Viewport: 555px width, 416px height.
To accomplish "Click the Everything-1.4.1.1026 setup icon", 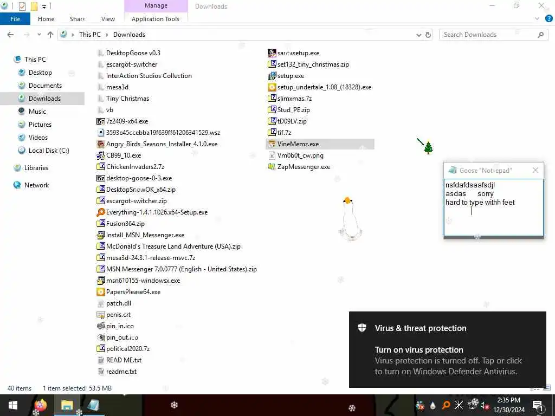I will point(100,212).
